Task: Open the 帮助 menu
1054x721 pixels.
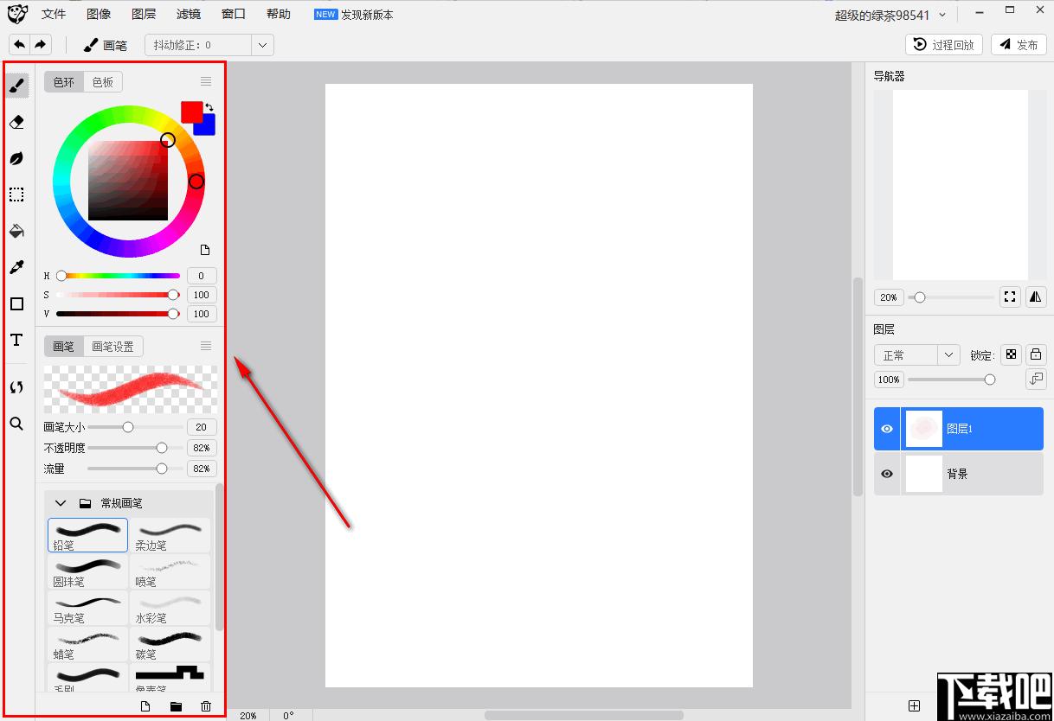Action: [279, 14]
